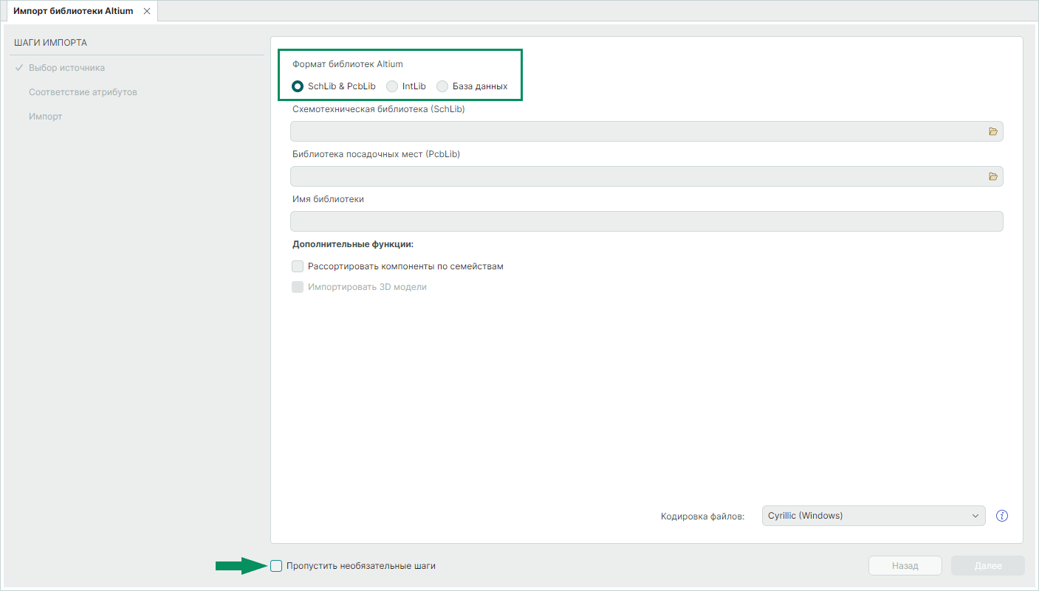Click the Схемотехническая библиотека path field

point(637,131)
